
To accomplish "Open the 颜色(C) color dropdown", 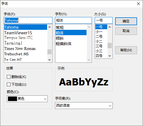I will (27, 99).
